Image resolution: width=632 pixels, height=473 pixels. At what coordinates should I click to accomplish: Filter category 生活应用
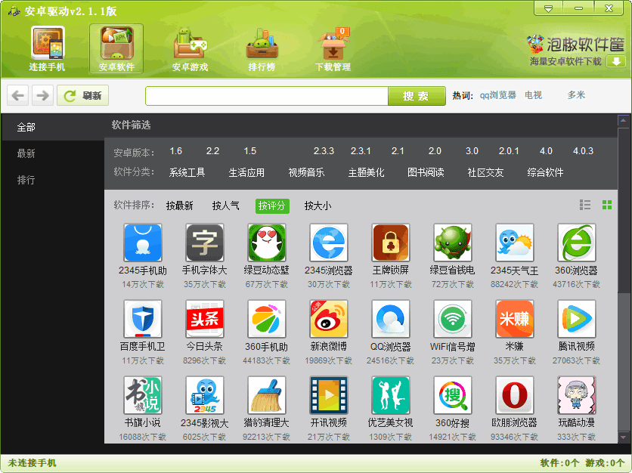pos(246,172)
